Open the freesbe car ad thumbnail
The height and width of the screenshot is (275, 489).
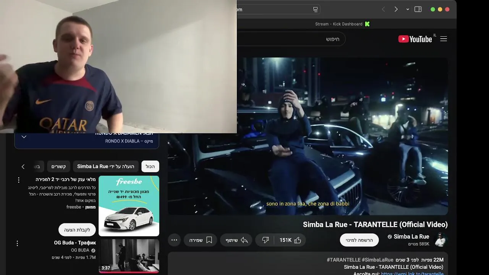(129, 206)
